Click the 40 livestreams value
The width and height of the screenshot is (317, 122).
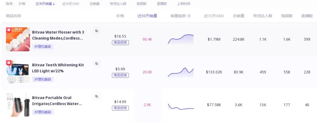307,105
